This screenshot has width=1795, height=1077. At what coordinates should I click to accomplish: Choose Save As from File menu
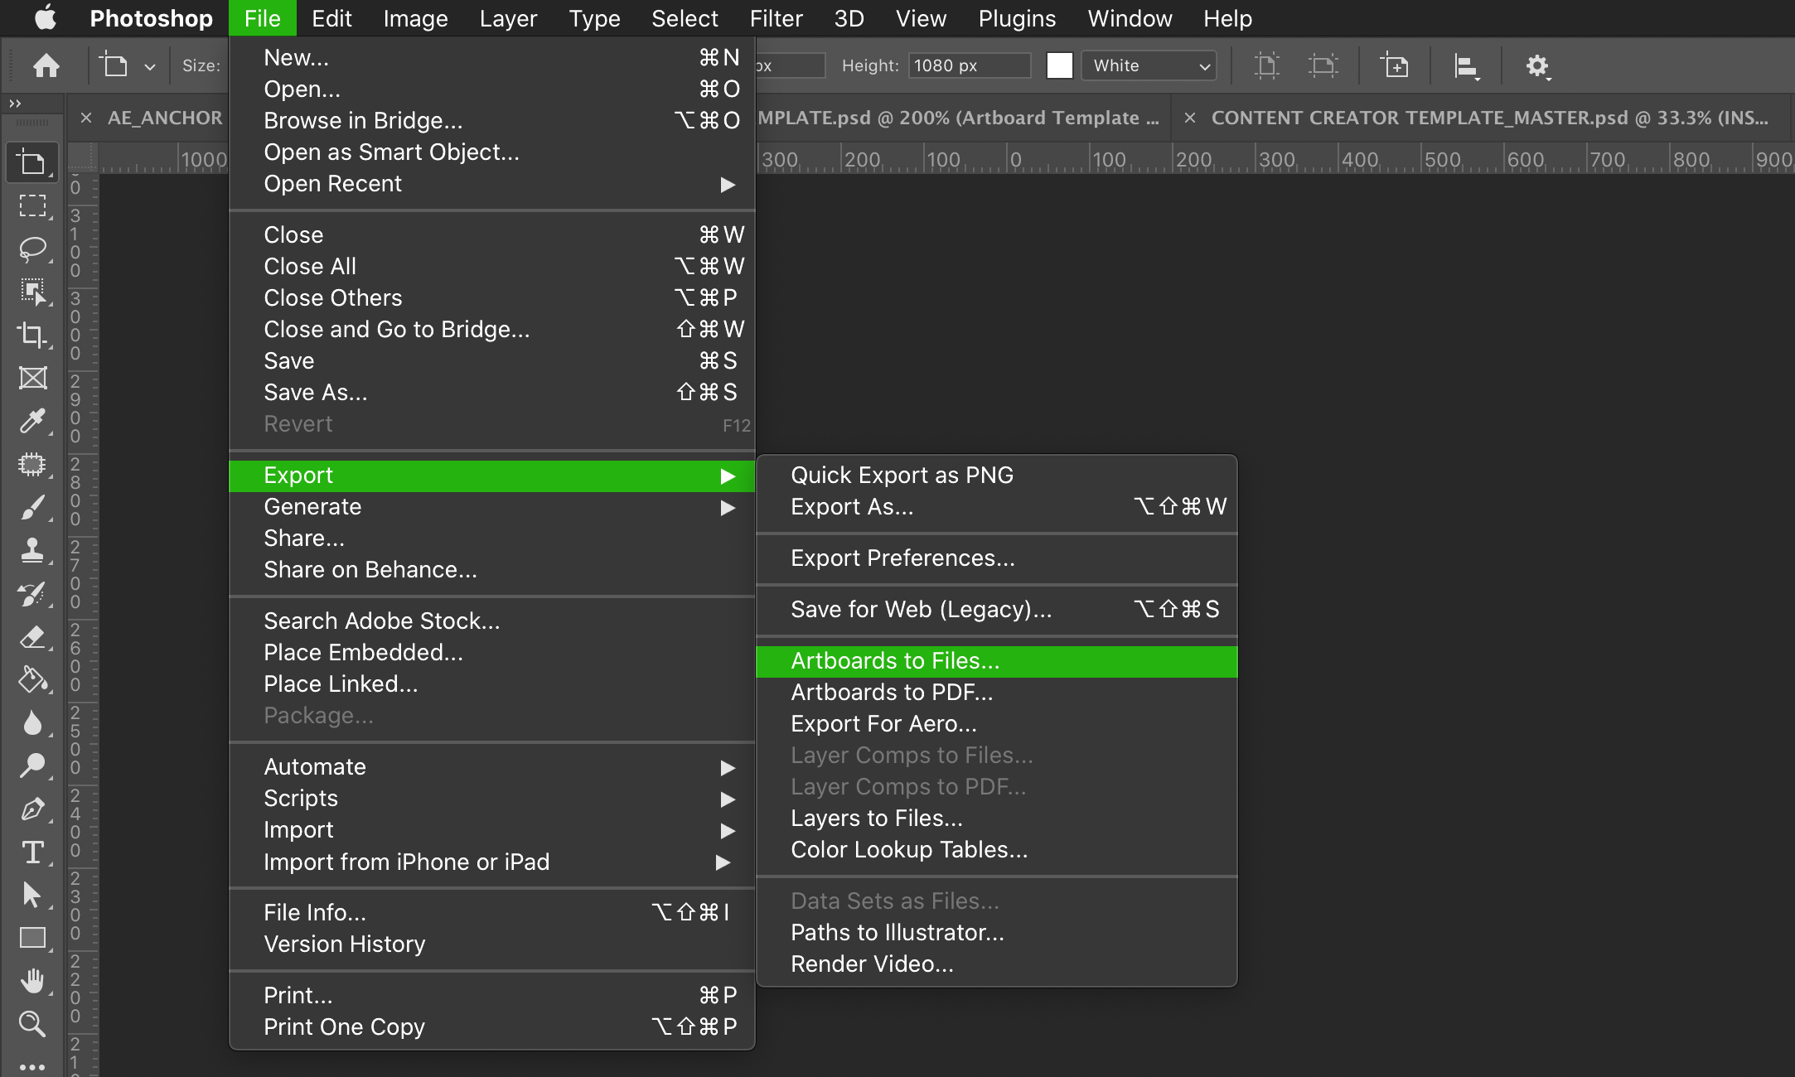point(492,393)
